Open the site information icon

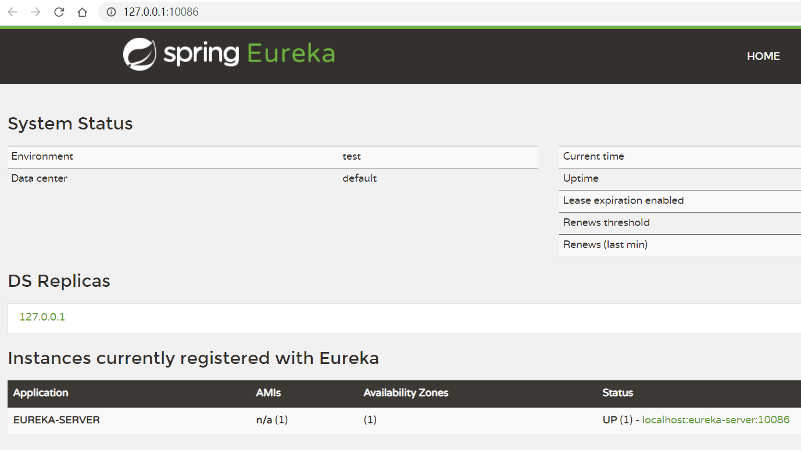(111, 12)
